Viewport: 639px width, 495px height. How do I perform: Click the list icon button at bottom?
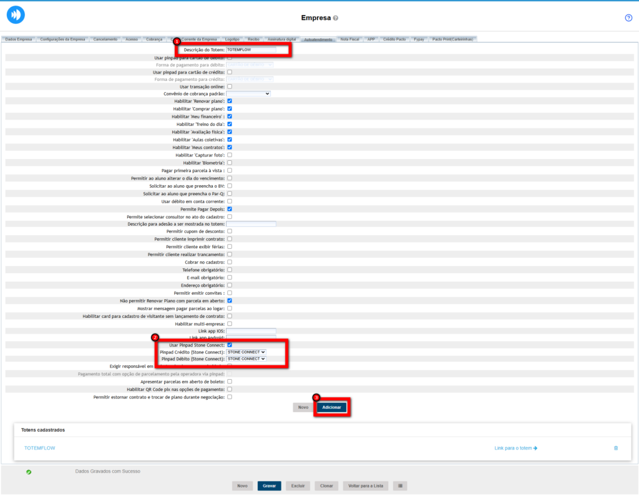tap(399, 486)
